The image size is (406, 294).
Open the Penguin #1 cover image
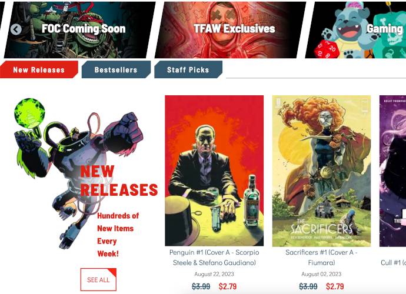tap(214, 171)
